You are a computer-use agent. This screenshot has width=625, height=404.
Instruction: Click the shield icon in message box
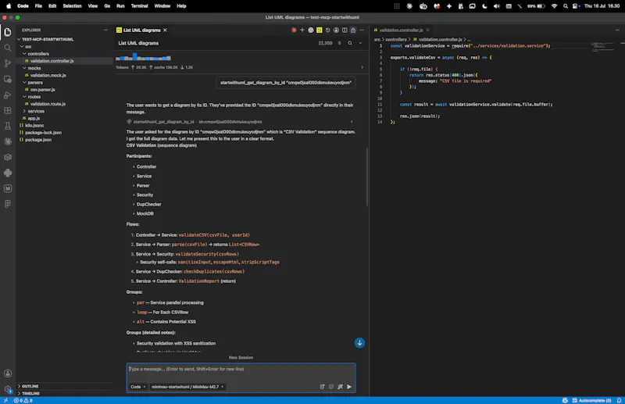[x=330, y=387]
